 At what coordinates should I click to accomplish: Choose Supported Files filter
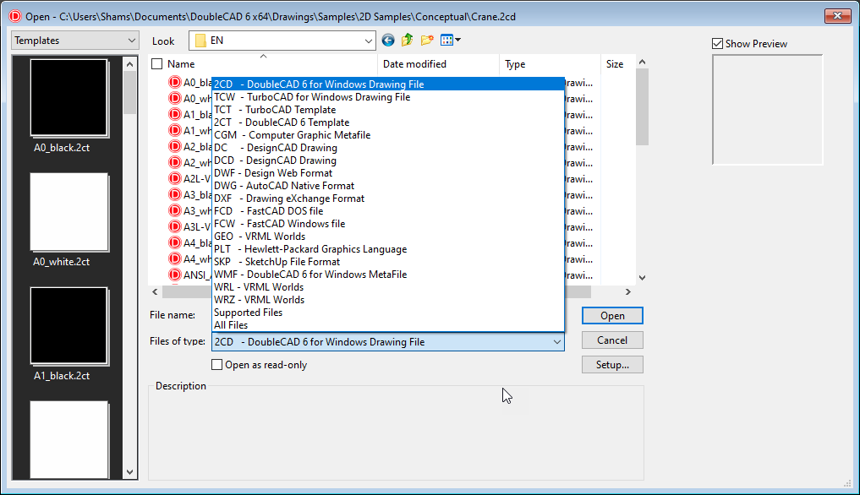[x=388, y=312]
